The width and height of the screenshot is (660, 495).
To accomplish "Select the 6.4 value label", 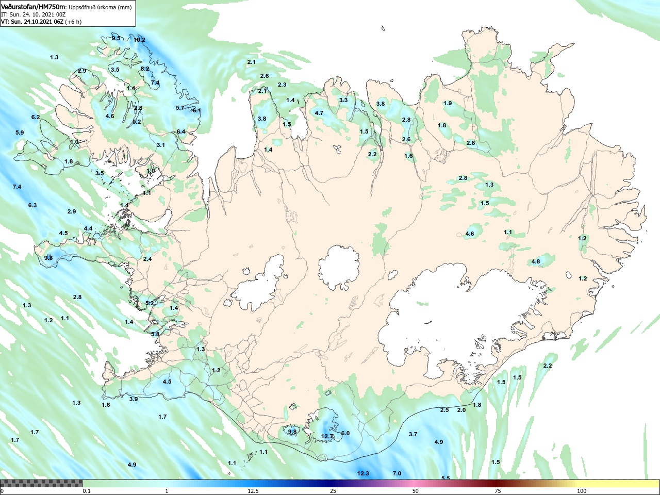I will [181, 131].
